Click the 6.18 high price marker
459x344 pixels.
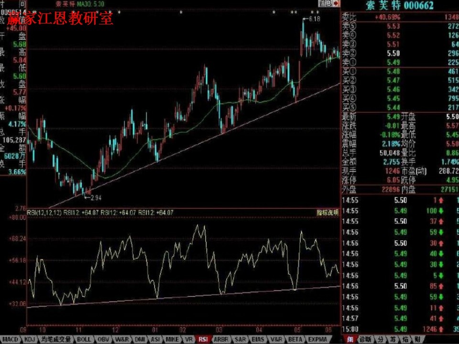coord(313,19)
